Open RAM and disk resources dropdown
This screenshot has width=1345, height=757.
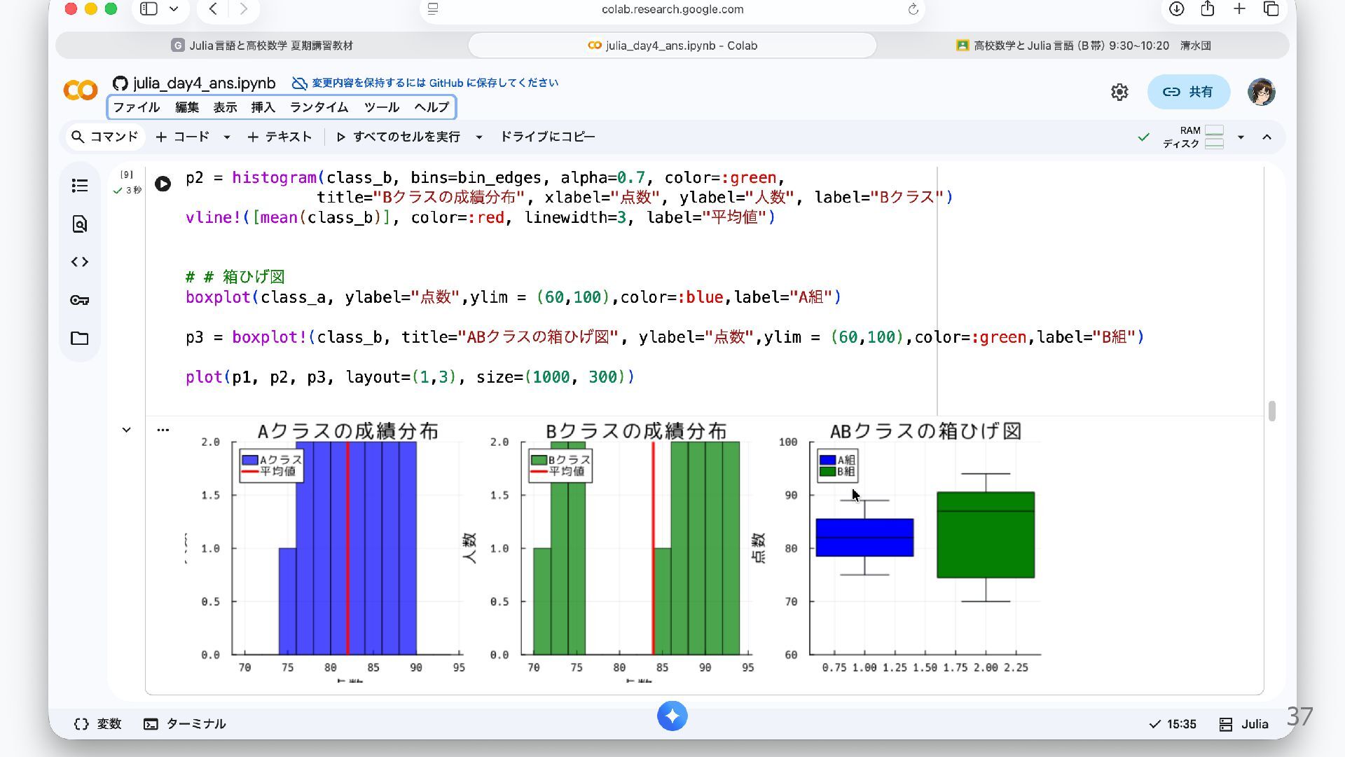pos(1241,137)
